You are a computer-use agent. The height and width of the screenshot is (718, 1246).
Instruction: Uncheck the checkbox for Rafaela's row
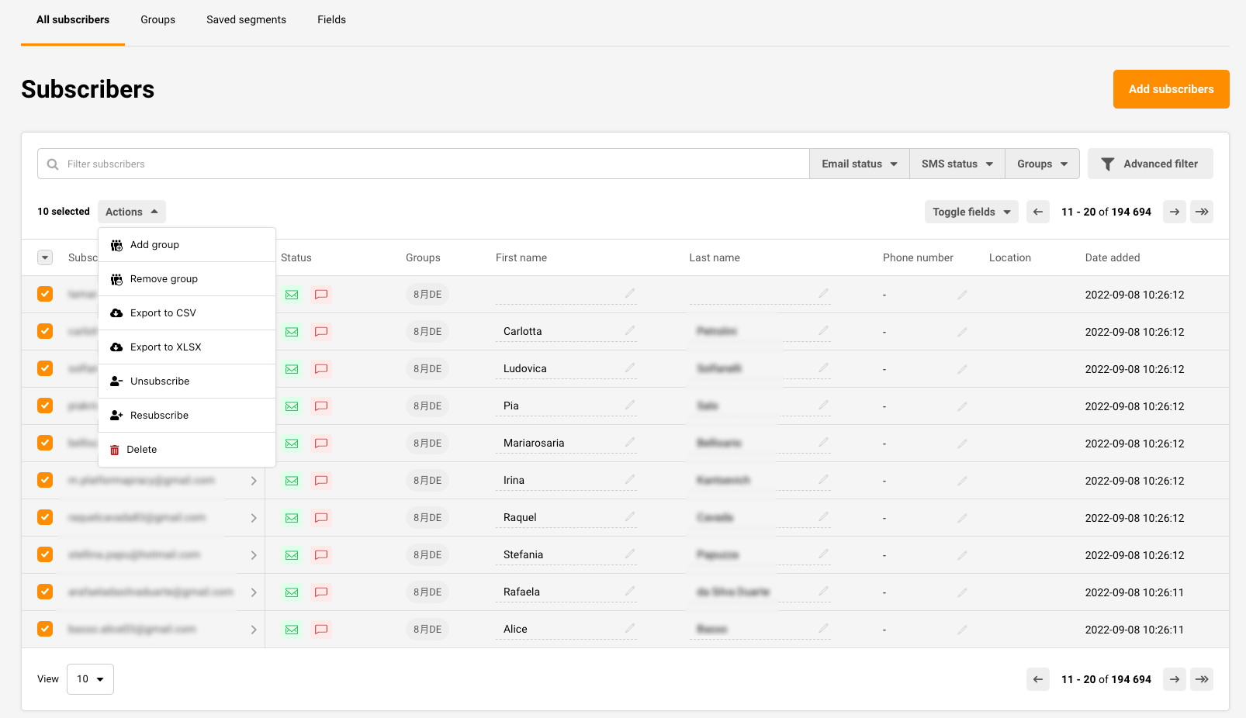click(x=45, y=592)
